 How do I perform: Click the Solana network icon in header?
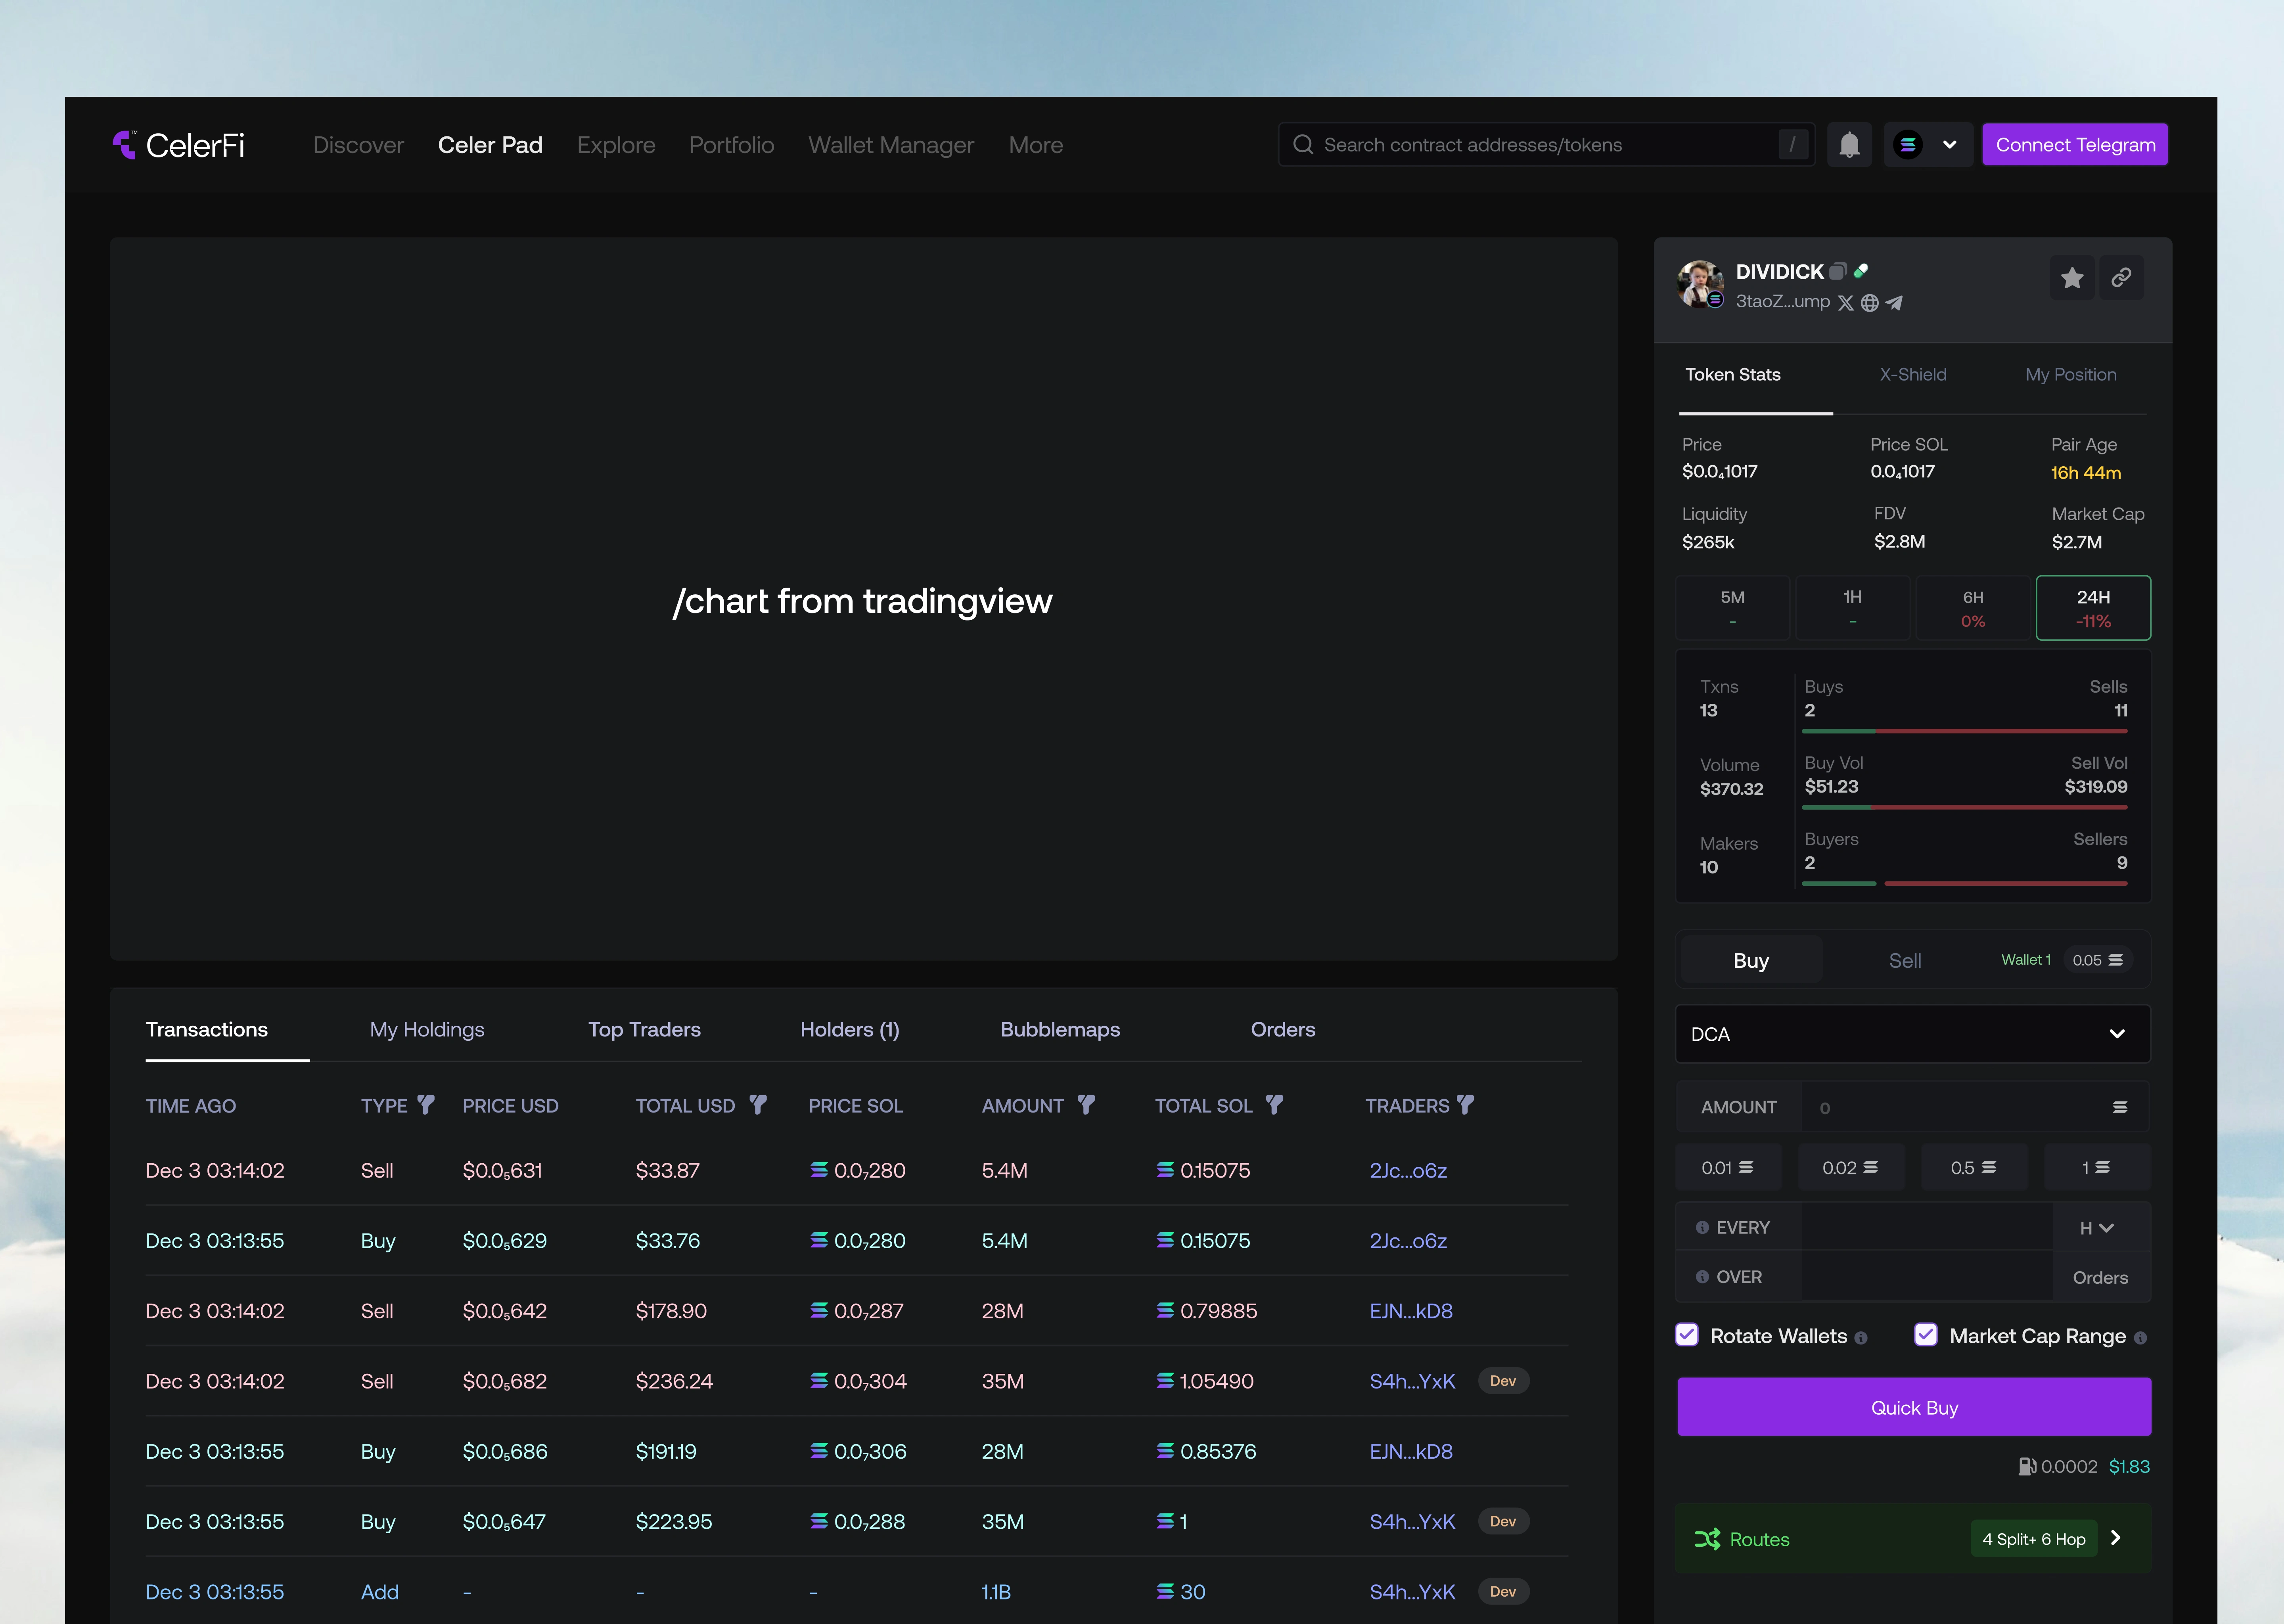(x=1908, y=145)
